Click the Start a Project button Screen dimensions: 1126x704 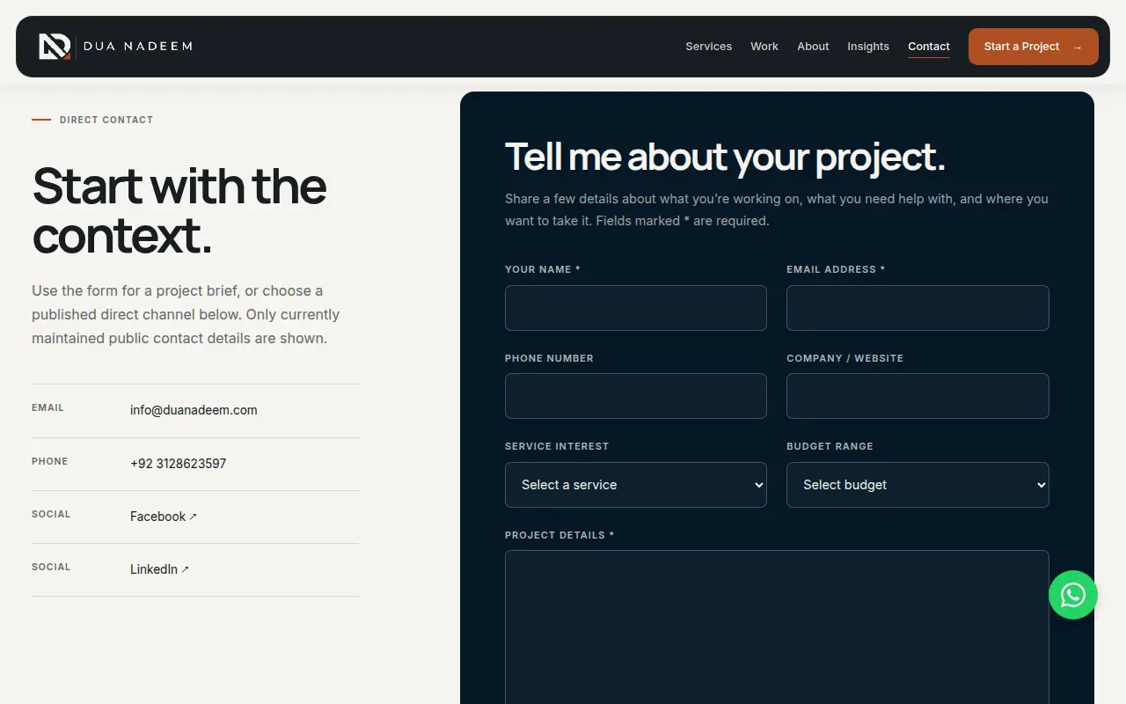(x=1034, y=47)
